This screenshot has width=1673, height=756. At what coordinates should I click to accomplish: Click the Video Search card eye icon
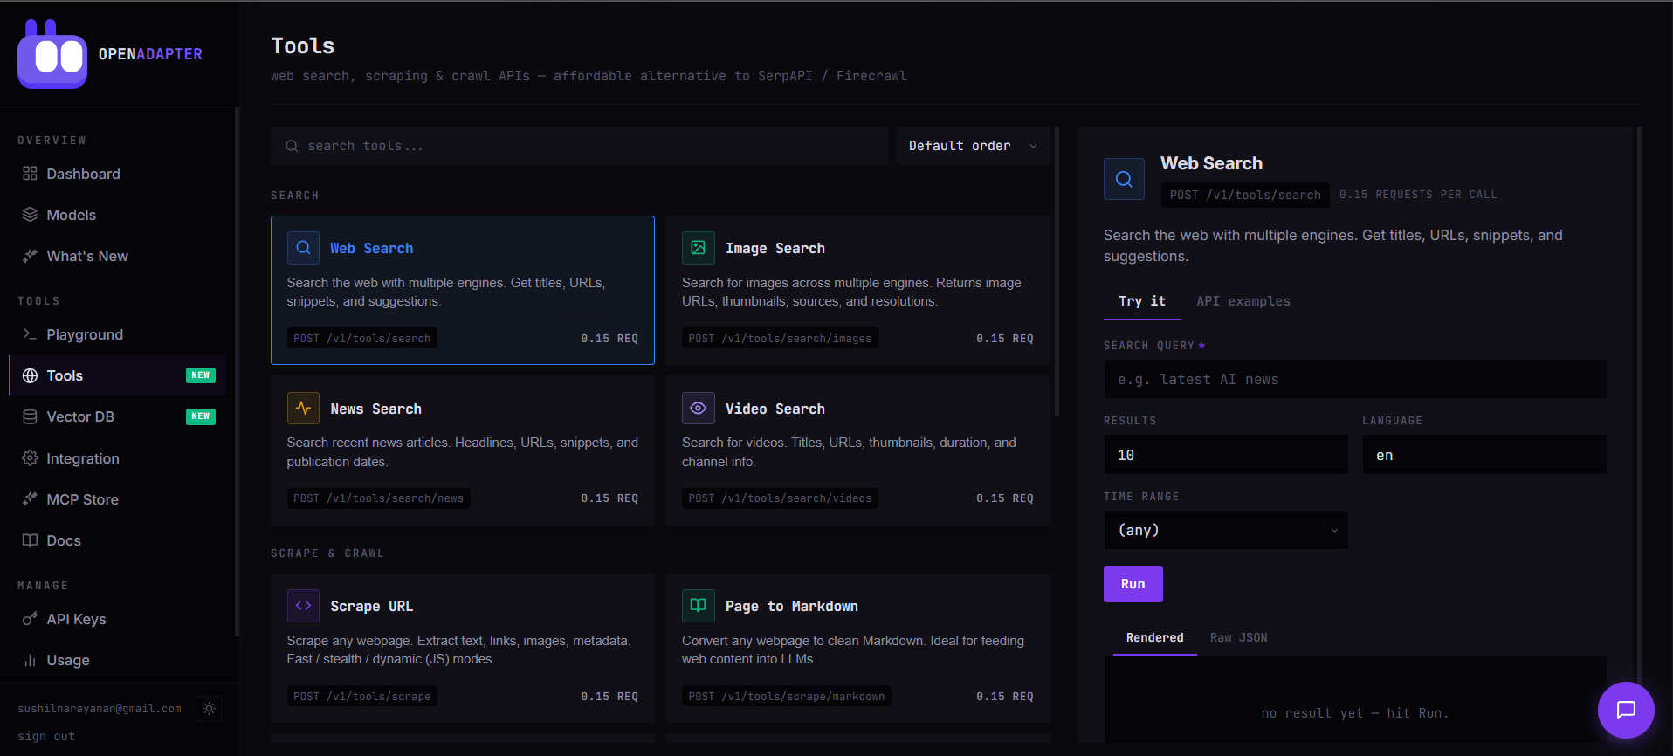pos(699,409)
